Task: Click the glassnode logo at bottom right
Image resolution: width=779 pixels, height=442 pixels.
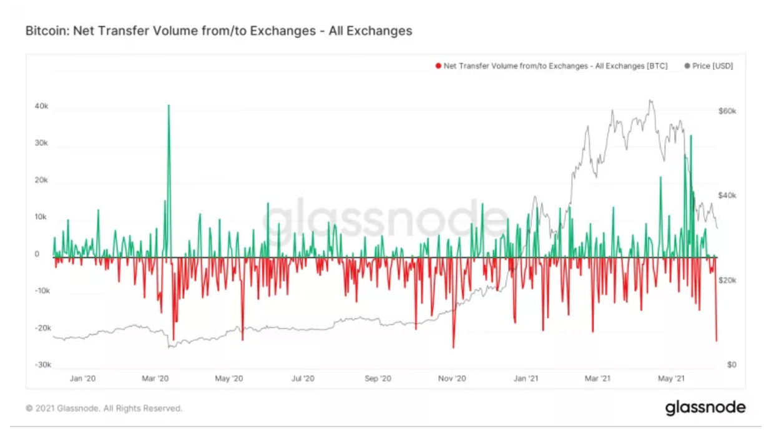Action: pos(705,408)
